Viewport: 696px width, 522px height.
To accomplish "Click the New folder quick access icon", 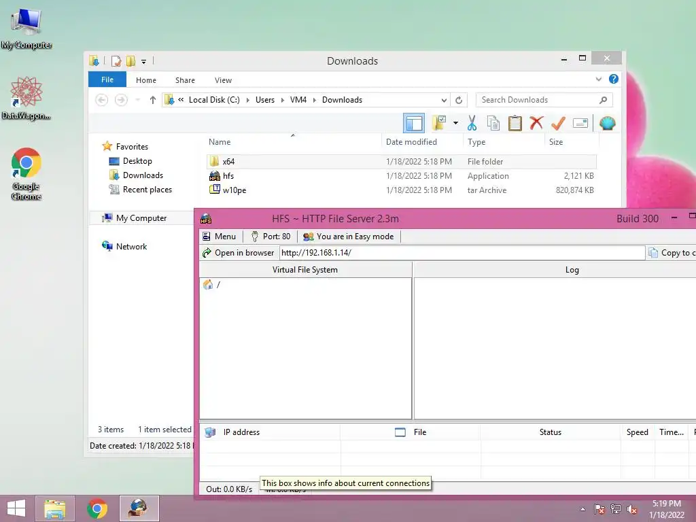I will click(x=130, y=60).
